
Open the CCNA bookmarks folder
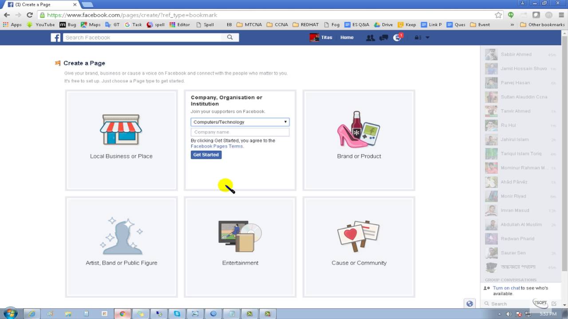click(277, 25)
